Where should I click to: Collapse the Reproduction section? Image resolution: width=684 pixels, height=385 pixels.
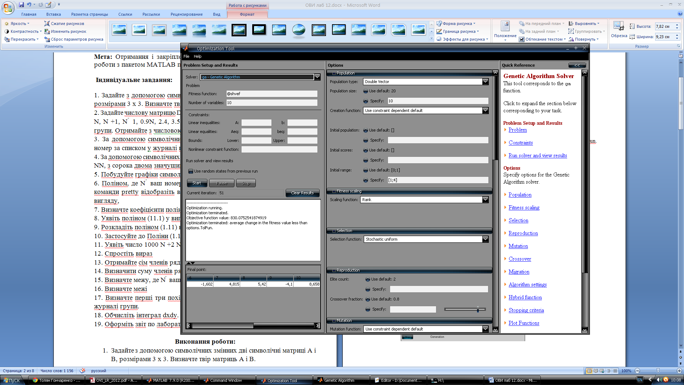click(x=334, y=270)
